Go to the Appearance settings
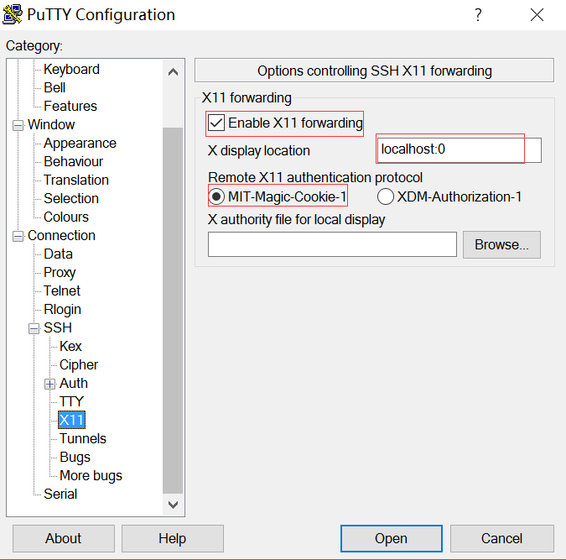Image resolution: width=566 pixels, height=560 pixels. coord(80,143)
